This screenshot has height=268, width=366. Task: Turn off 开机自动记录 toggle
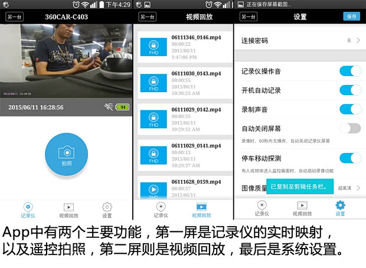350,90
